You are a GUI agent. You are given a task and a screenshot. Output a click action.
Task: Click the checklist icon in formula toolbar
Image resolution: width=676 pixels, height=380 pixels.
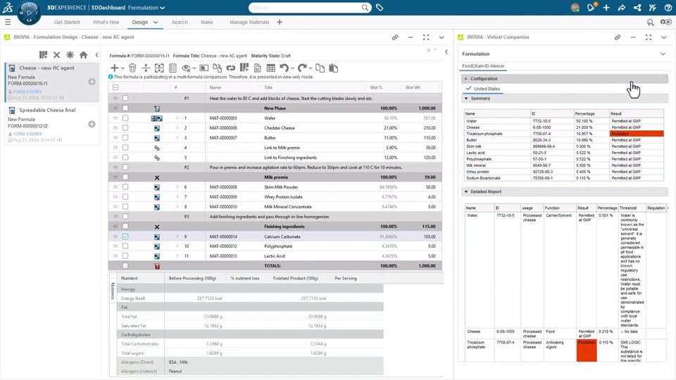tap(173, 68)
